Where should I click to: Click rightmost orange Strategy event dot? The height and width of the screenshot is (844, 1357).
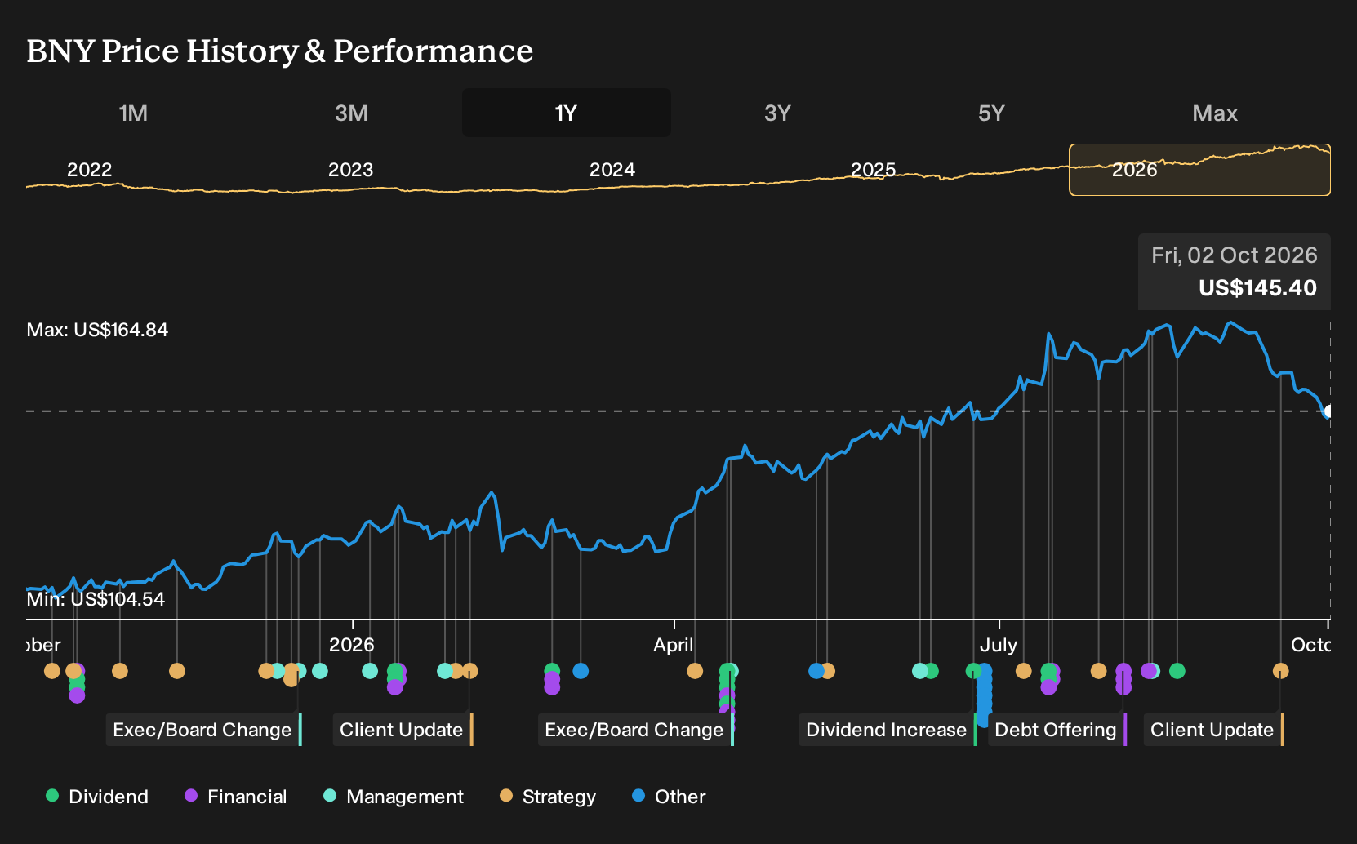(x=1280, y=671)
